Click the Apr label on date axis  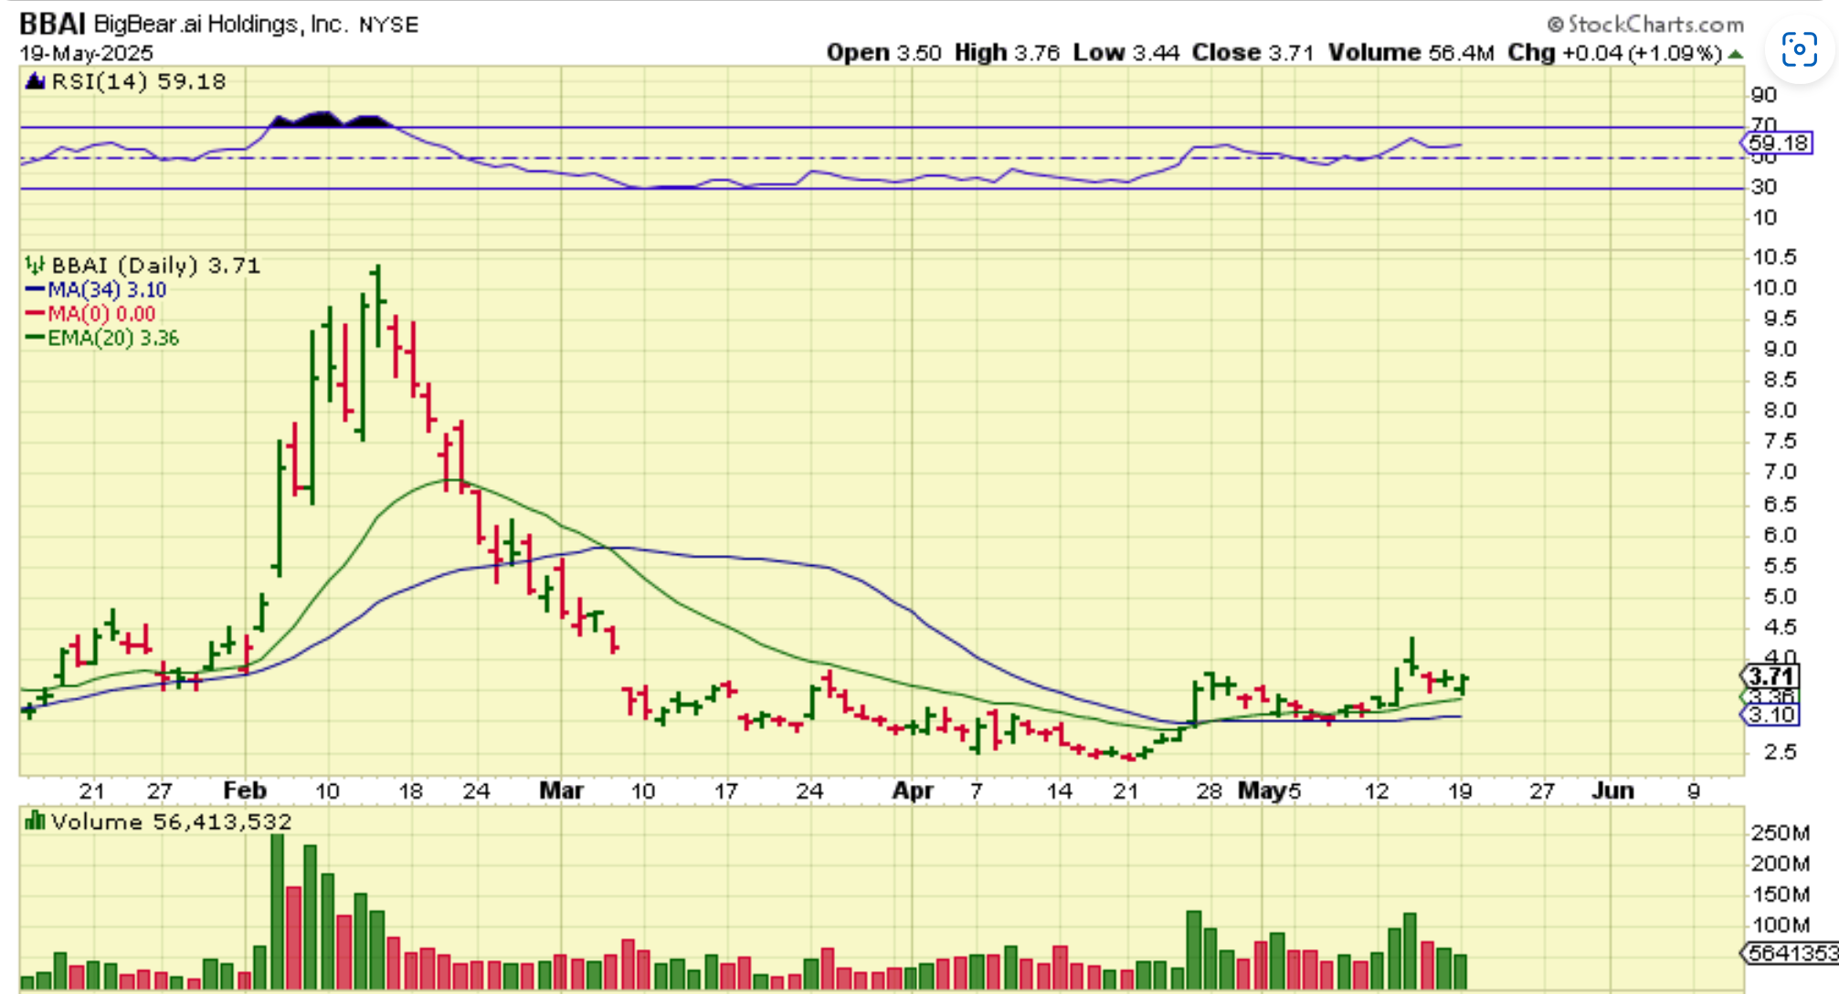912,790
